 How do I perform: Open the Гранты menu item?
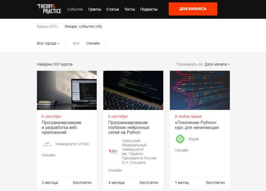tap(94, 9)
